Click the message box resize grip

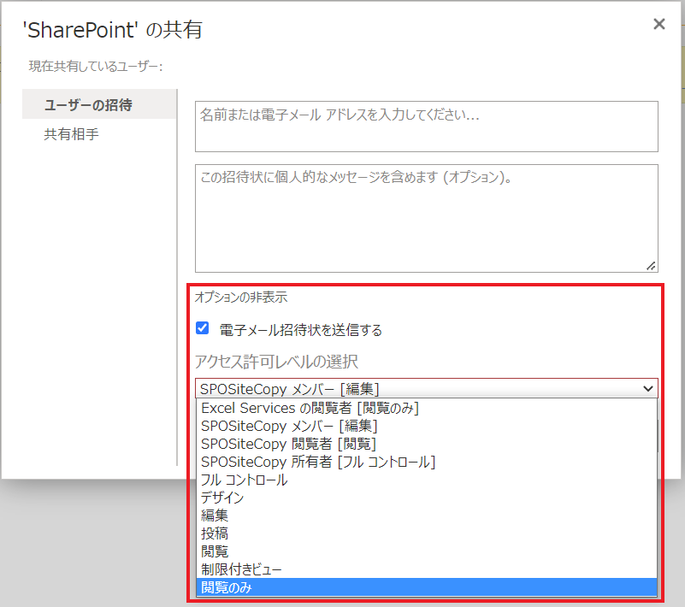pyautogui.click(x=651, y=266)
